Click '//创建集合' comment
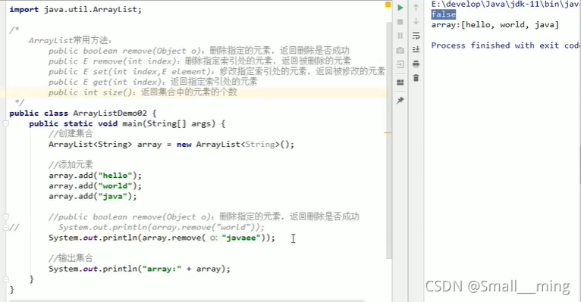 (x=71, y=133)
